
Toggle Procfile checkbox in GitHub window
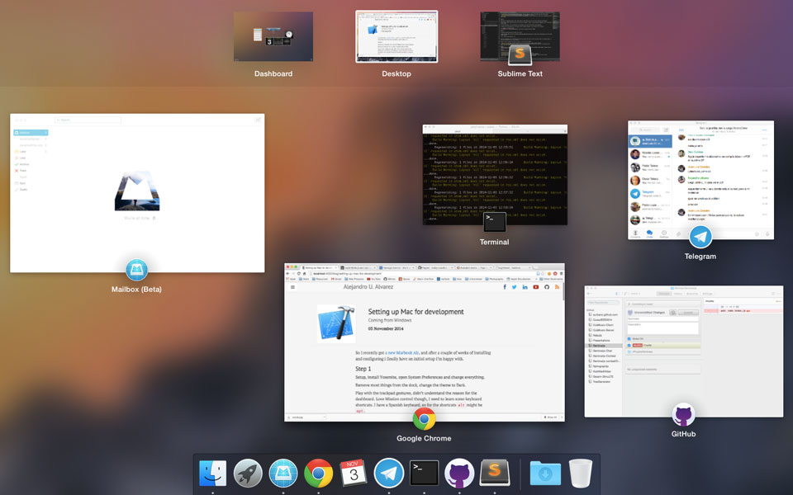click(x=629, y=346)
